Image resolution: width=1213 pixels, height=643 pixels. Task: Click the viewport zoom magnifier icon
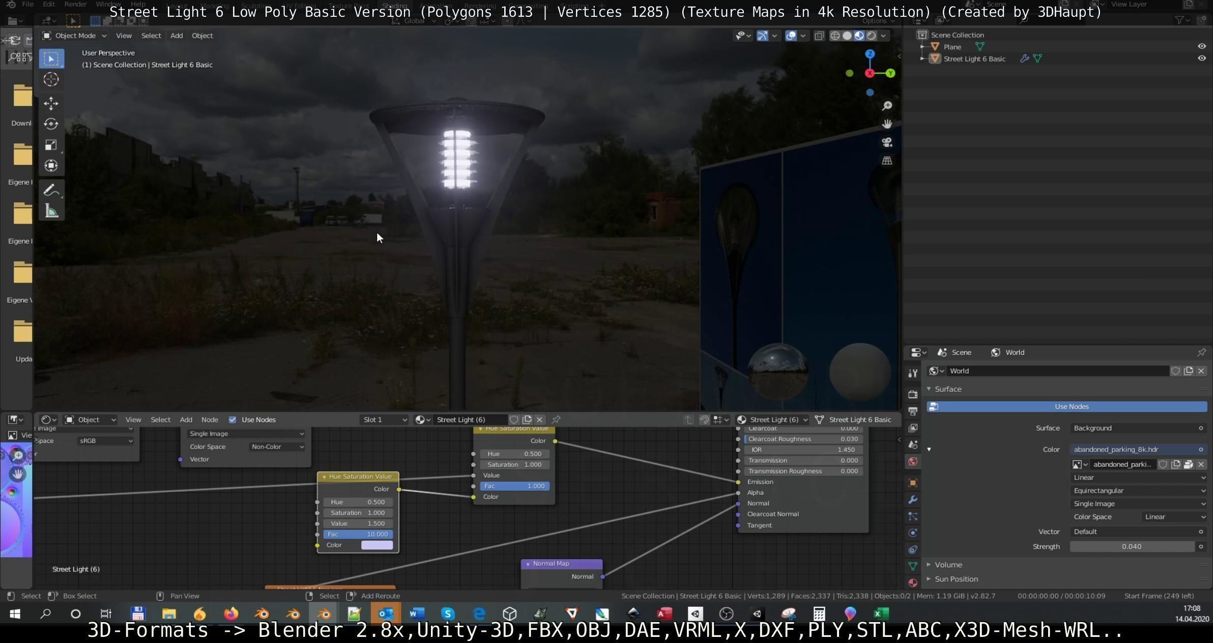point(887,106)
